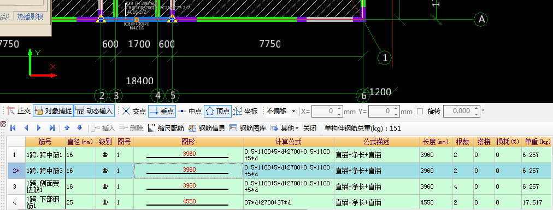Click the 单重(kg) column header
The height and width of the screenshot is (210, 553).
pos(537,142)
